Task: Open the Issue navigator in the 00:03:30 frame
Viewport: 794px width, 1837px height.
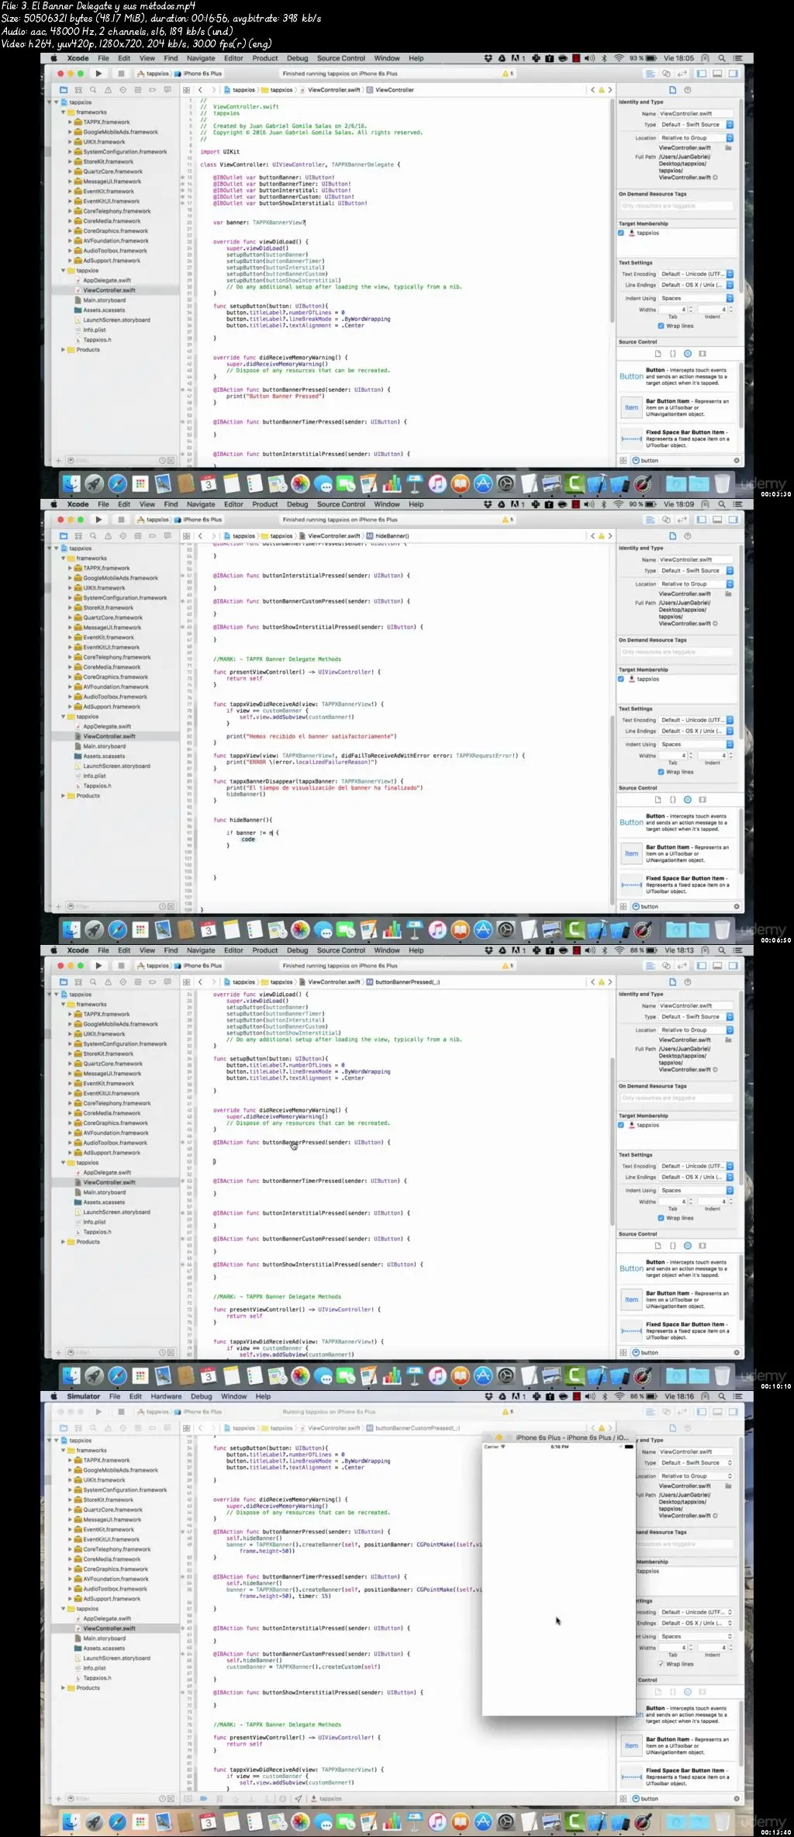Action: point(108,90)
